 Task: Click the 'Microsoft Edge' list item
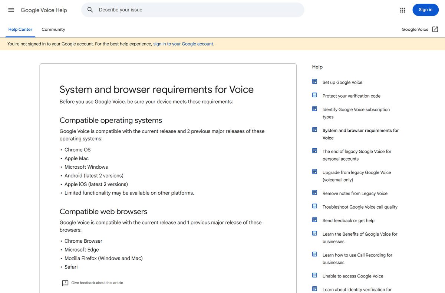tap(82, 250)
